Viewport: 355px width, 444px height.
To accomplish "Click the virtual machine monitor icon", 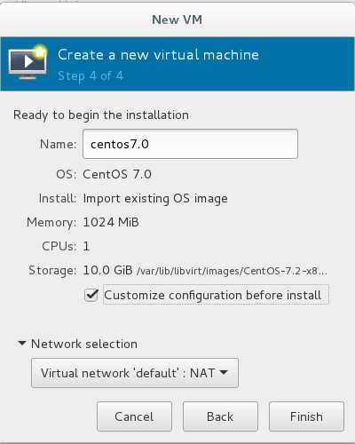I will (28, 62).
